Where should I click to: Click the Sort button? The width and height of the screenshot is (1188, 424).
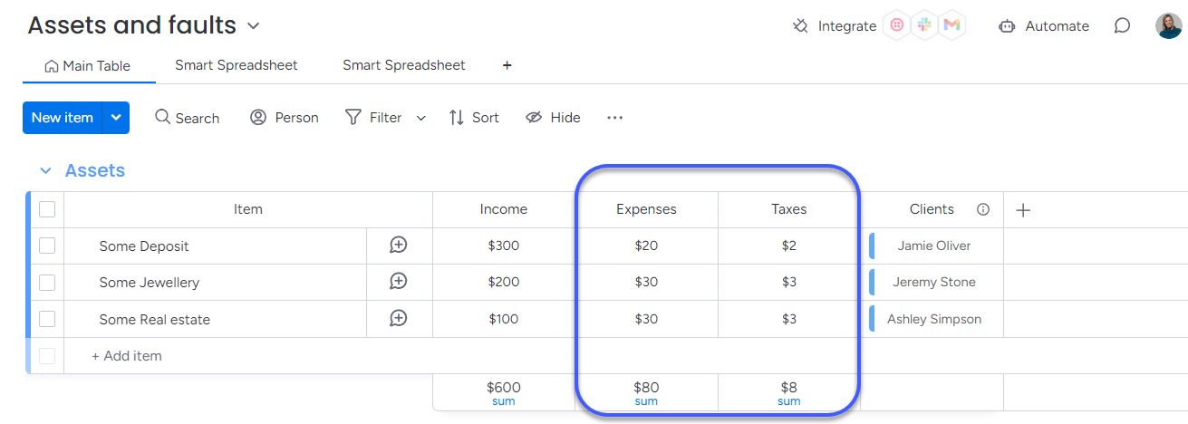tap(474, 118)
